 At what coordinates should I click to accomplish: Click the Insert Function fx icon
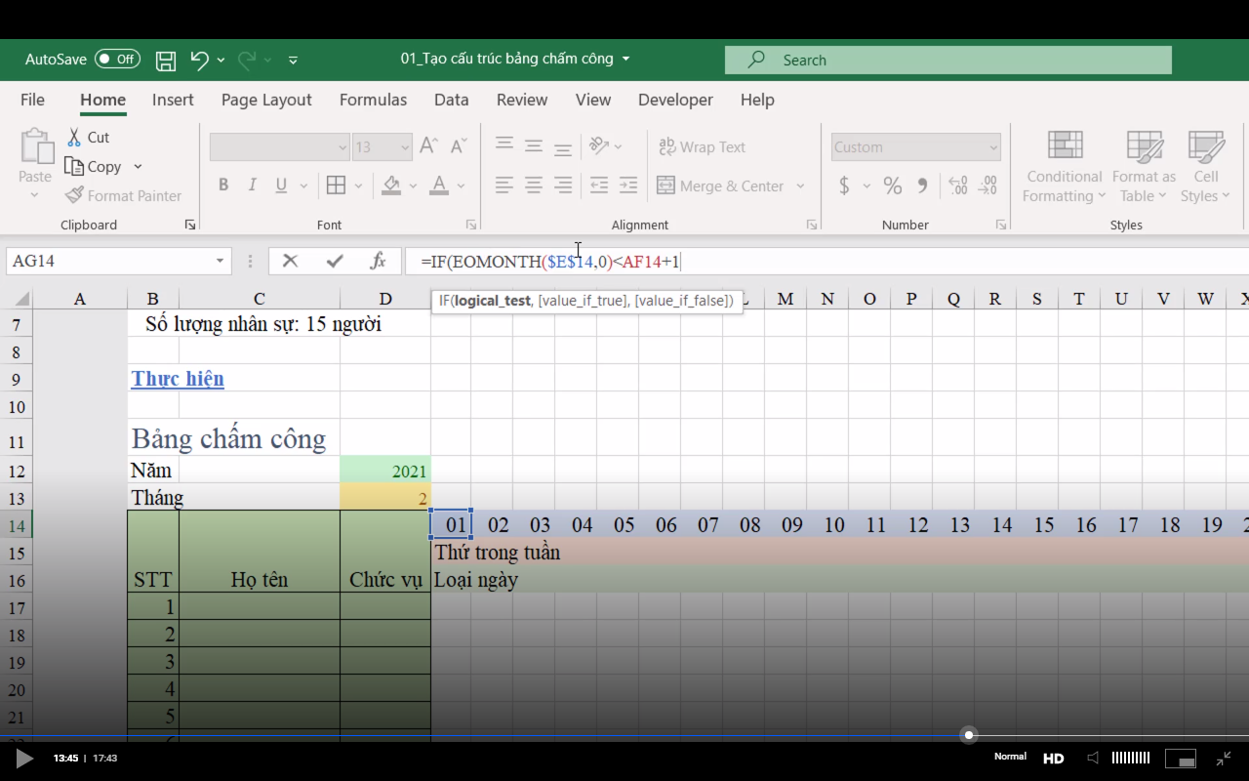pos(379,262)
